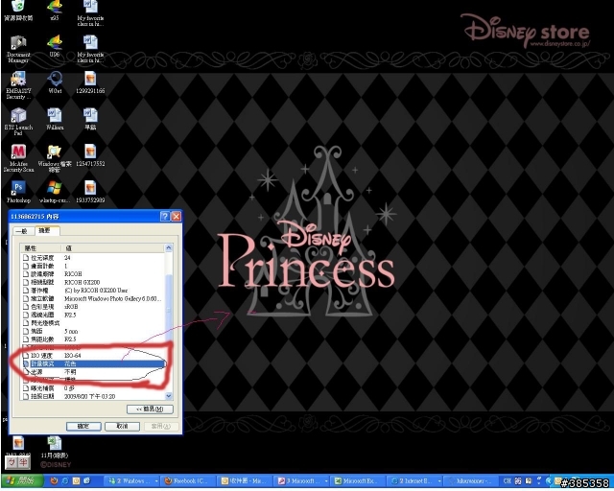Launch Internet Explorer from quick launch bar

coord(65,480)
